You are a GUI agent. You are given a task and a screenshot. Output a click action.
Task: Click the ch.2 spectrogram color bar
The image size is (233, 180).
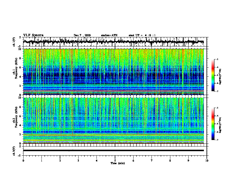point(213,124)
